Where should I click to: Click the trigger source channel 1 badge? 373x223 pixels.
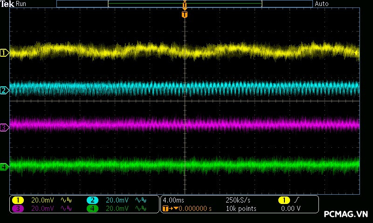click(x=283, y=200)
